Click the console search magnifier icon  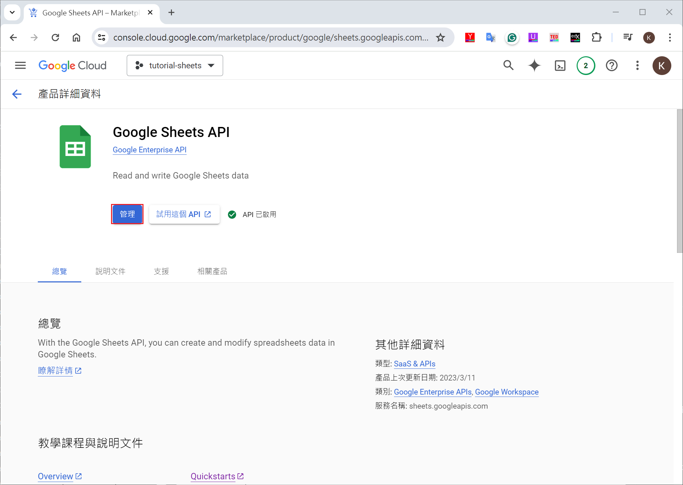pyautogui.click(x=508, y=65)
